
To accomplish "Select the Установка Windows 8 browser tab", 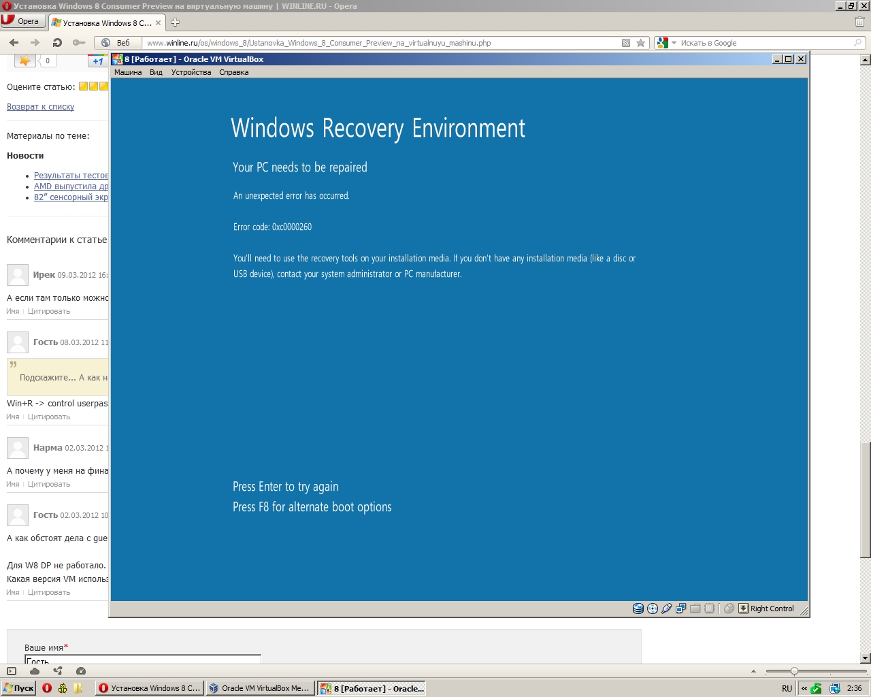I will tap(107, 22).
